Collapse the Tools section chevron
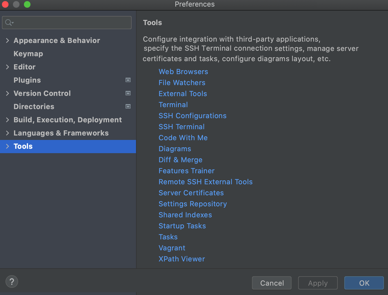388x295 pixels. point(7,146)
